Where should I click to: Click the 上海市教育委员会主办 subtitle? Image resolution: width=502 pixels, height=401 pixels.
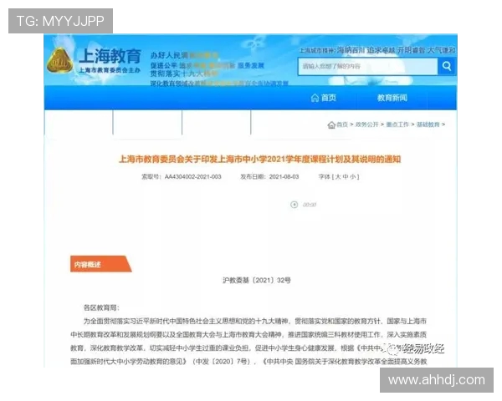pos(110,70)
